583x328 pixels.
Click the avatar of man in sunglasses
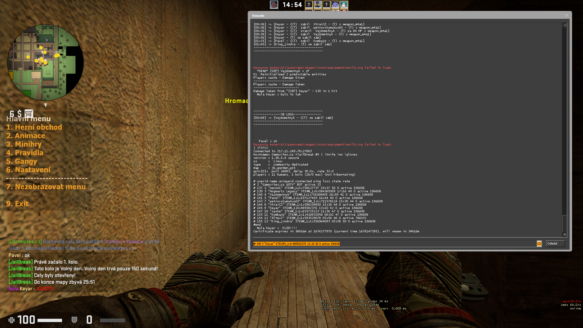[318, 5]
